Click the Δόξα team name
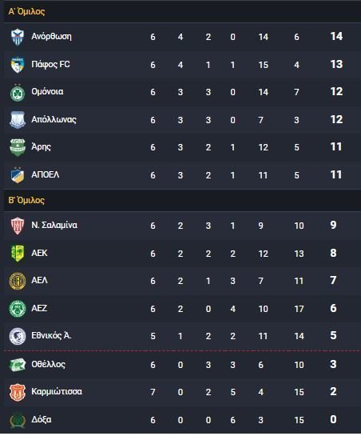The height and width of the screenshot is (436, 361). 42,419
